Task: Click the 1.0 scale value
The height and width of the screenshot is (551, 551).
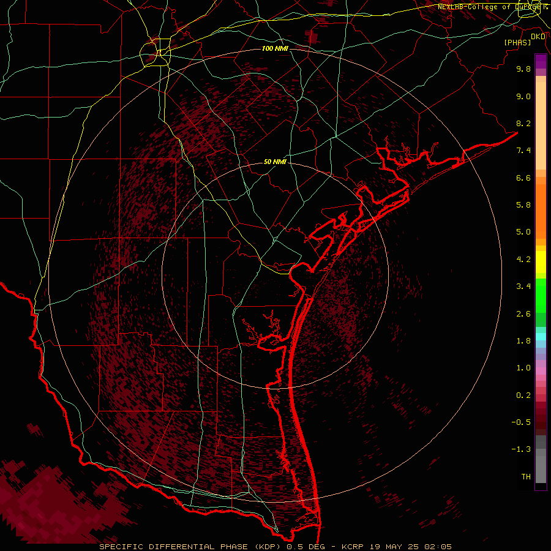Action: pyautogui.click(x=523, y=368)
